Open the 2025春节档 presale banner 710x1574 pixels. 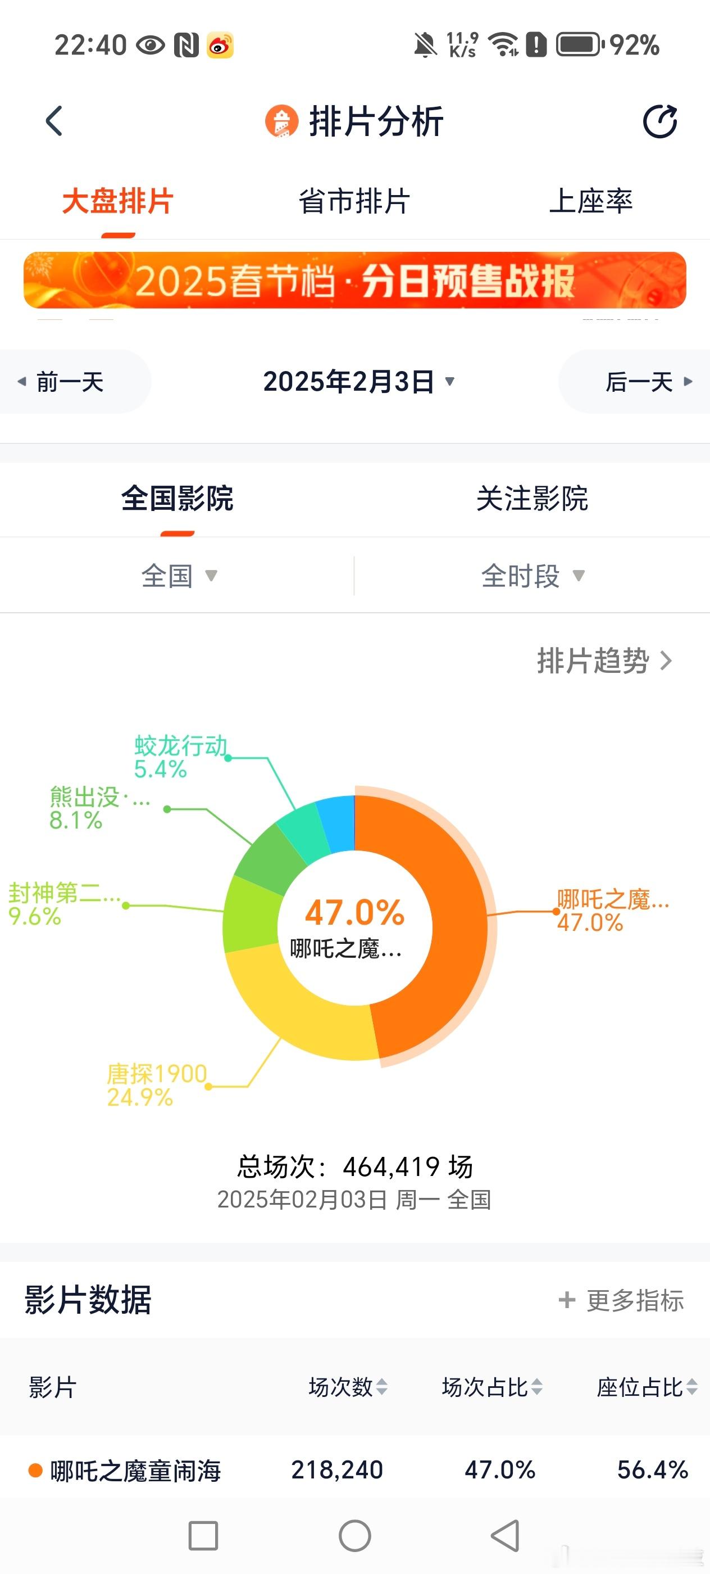tap(354, 281)
